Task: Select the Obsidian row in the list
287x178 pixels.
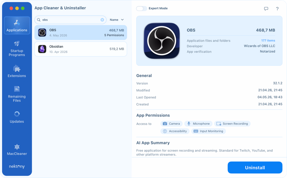Action: tap(81, 49)
